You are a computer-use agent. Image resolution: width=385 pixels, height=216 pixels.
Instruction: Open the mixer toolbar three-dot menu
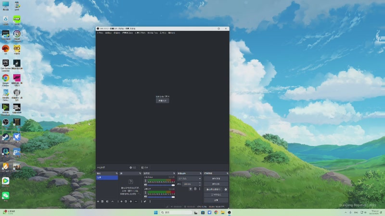(x=150, y=201)
